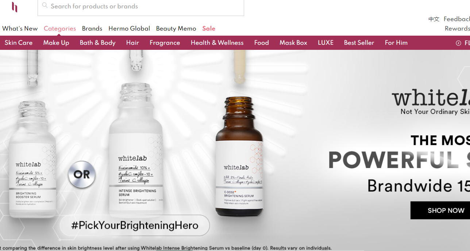Screen dimensions: 470x251
Task: Click the #PickYourBrighteningHero pill
Action: pyautogui.click(x=135, y=225)
